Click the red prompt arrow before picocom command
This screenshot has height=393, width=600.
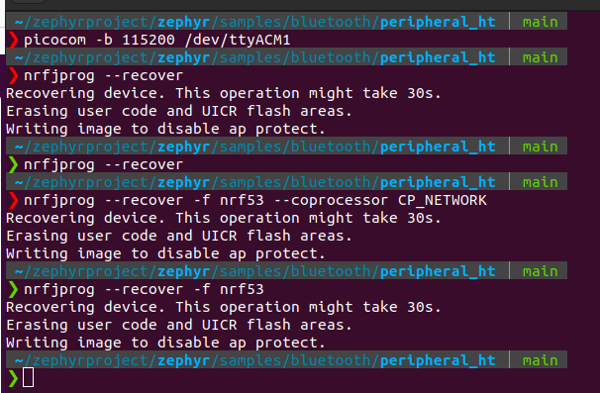tap(13, 41)
